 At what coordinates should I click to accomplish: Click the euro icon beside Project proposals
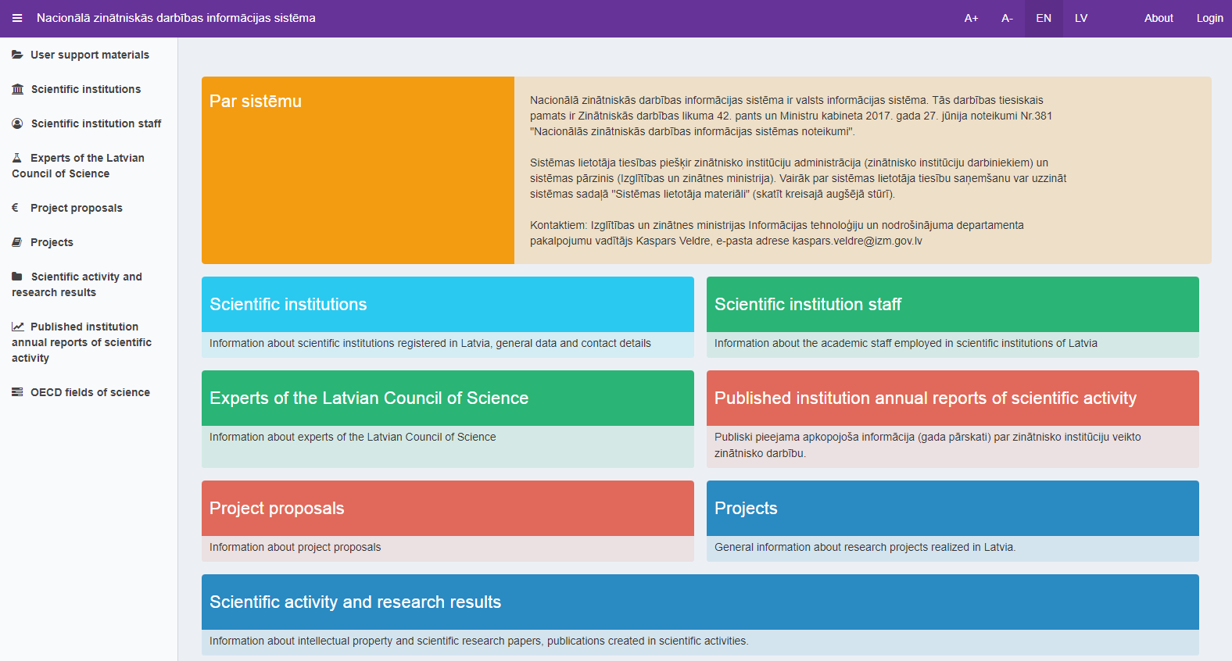coord(16,208)
